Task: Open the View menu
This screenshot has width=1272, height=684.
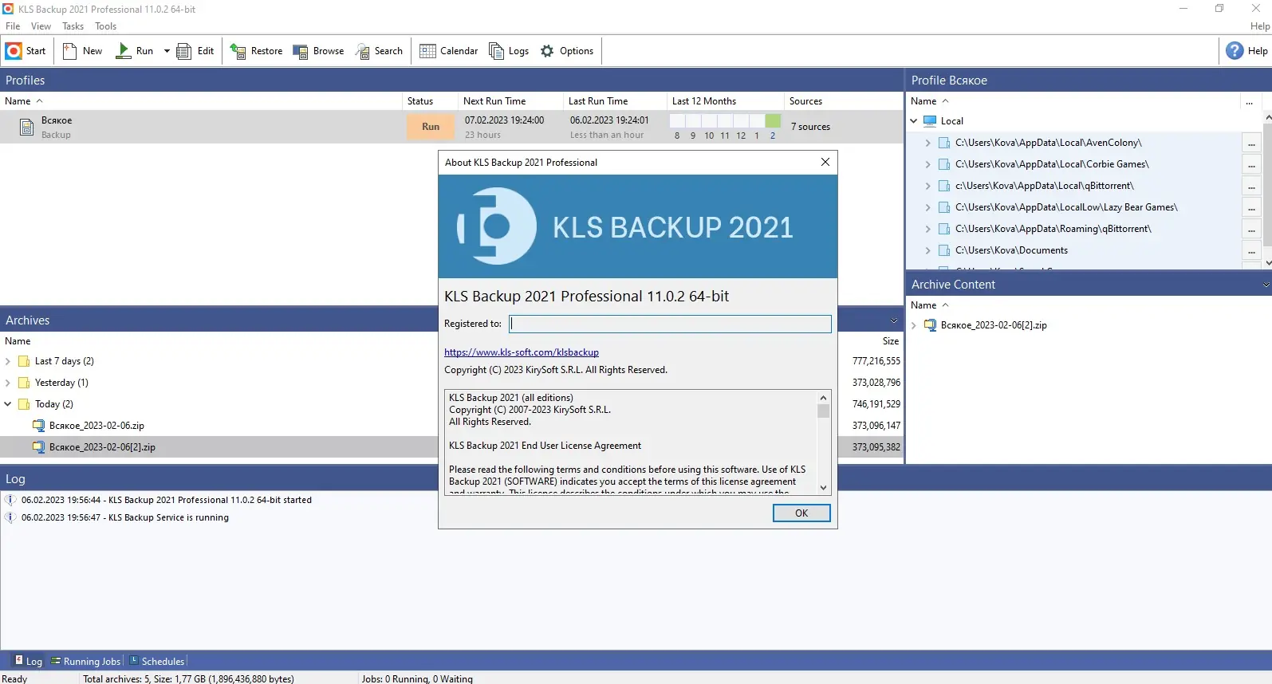Action: (x=41, y=26)
